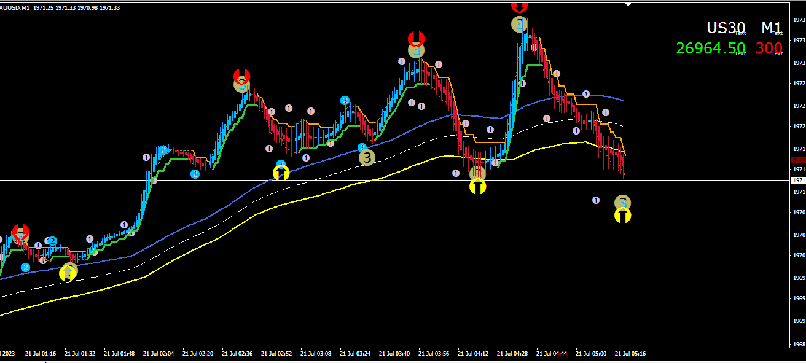The height and width of the screenshot is (363, 806).
Task: Select the US30 symbol label
Action: point(726,28)
